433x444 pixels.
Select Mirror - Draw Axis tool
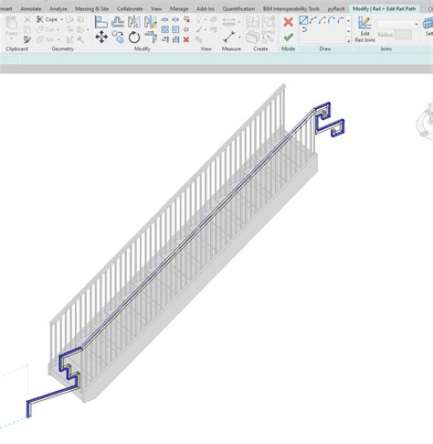151,22
